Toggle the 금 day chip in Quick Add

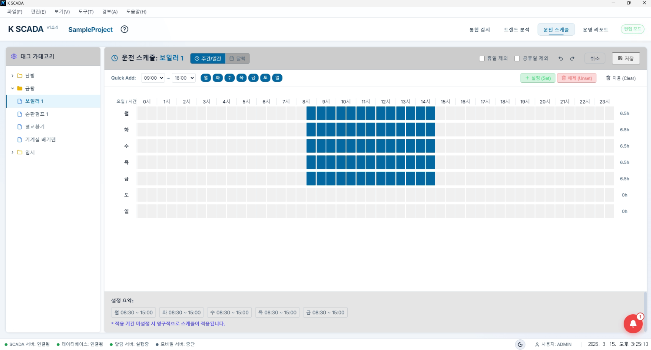(x=253, y=78)
